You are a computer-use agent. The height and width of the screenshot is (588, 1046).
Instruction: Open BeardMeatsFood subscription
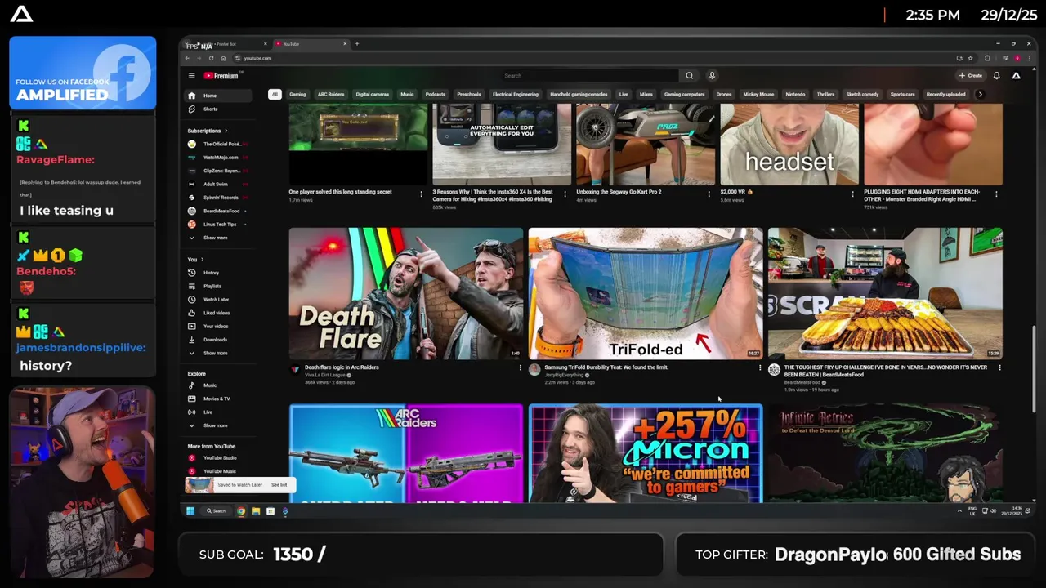[x=218, y=211]
